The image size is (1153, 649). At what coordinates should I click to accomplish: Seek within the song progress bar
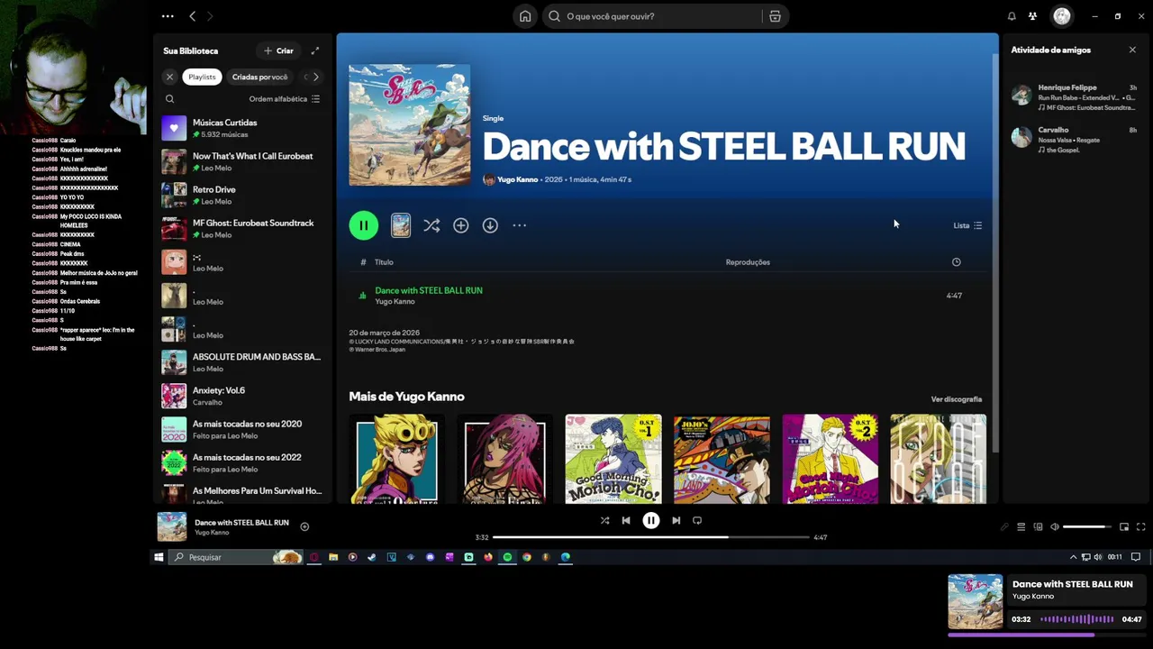tap(651, 537)
